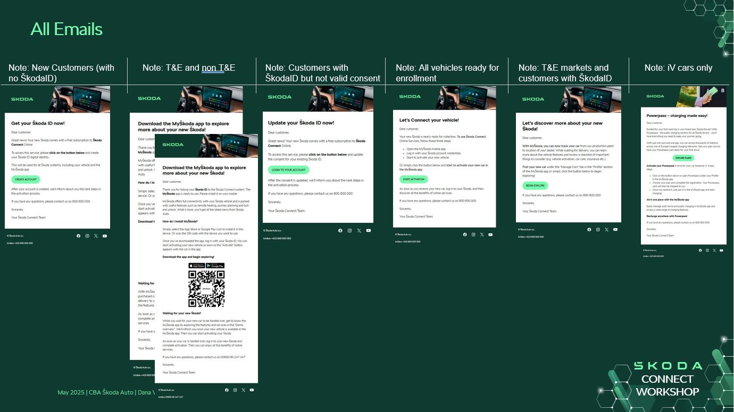Open Facebook icon in 'Update your Škoda ID' email
The width and height of the screenshot is (734, 412).
(340, 230)
